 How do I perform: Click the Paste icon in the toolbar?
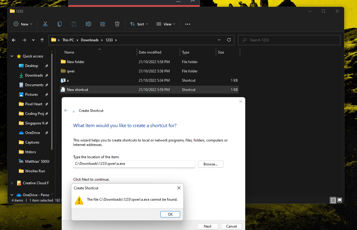point(74,24)
